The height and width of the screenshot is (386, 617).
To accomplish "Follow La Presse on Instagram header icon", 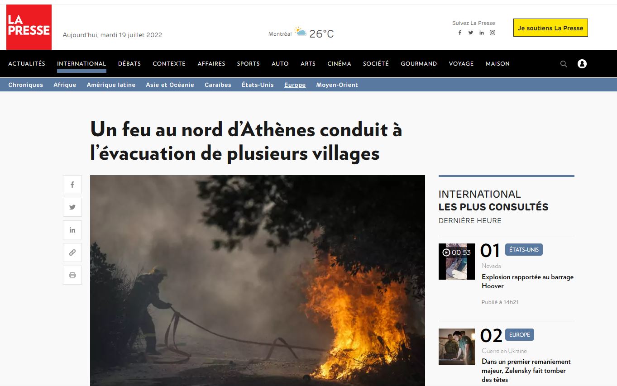I will pyautogui.click(x=493, y=33).
